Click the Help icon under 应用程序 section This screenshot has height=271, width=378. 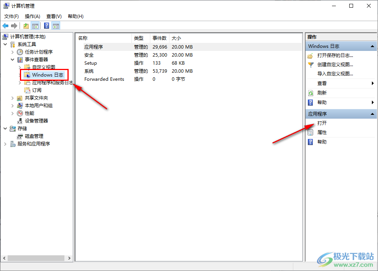click(x=311, y=142)
